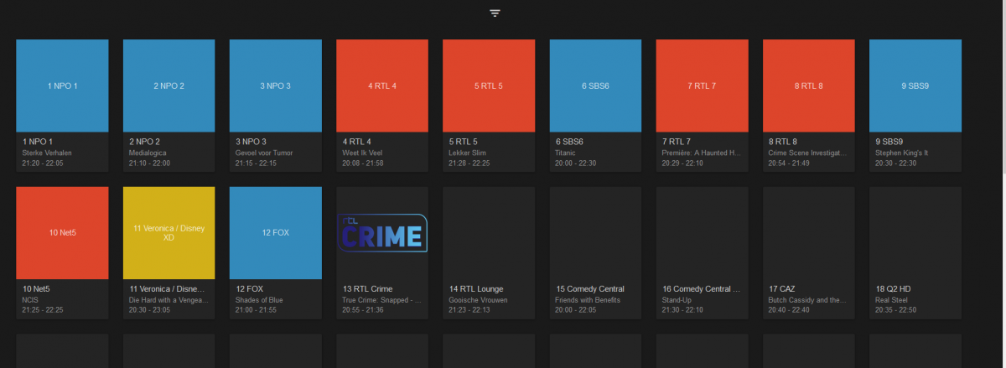Click the 18 Q2 HD channel name
1006x368 pixels.
click(893, 288)
